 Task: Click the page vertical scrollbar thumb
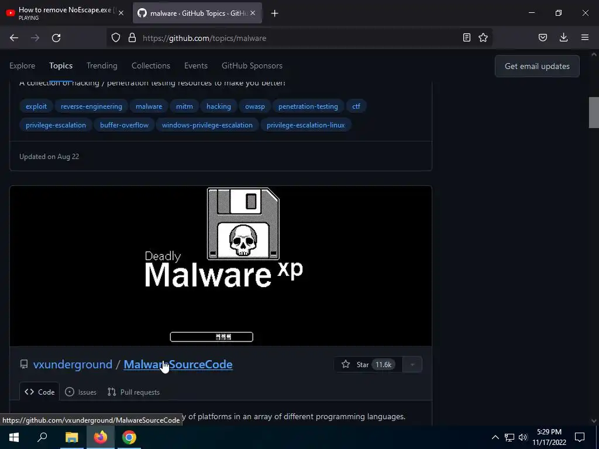(x=594, y=113)
